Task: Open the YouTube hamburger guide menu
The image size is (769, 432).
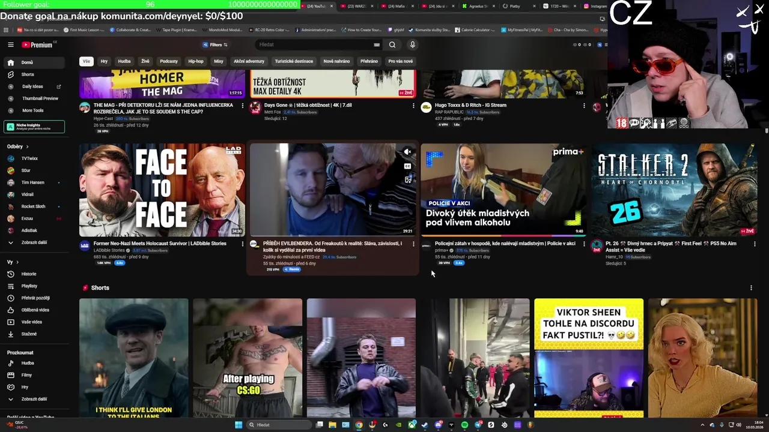Action: coord(10,44)
